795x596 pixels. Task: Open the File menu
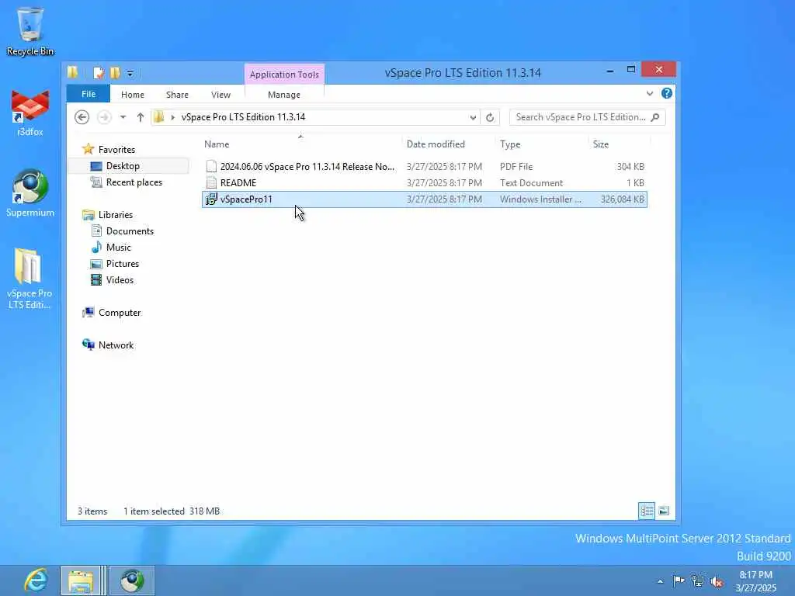[89, 94]
